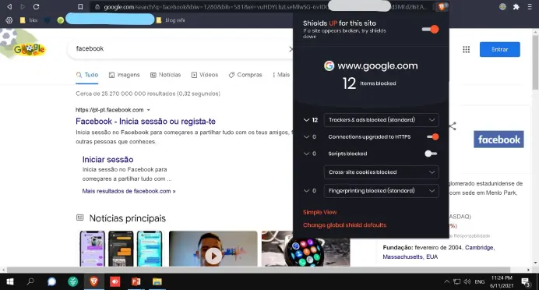This screenshot has width=539, height=290.
Task: Open arrow next to pt-pt.facebook.com URL
Action: tap(149, 110)
